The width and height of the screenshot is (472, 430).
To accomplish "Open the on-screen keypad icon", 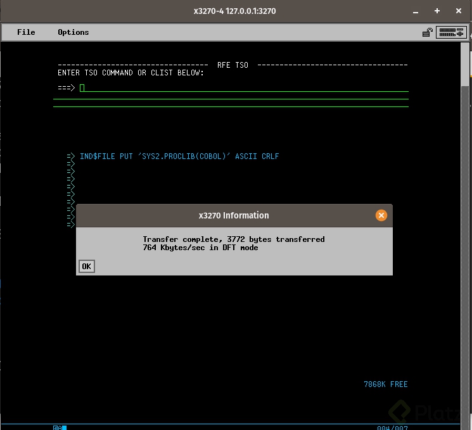I will point(451,32).
